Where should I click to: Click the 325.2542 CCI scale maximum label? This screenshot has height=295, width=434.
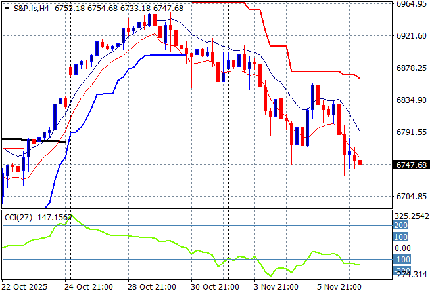click(412, 216)
